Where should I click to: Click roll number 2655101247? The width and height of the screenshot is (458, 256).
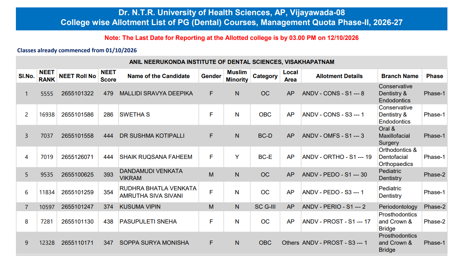point(77,207)
